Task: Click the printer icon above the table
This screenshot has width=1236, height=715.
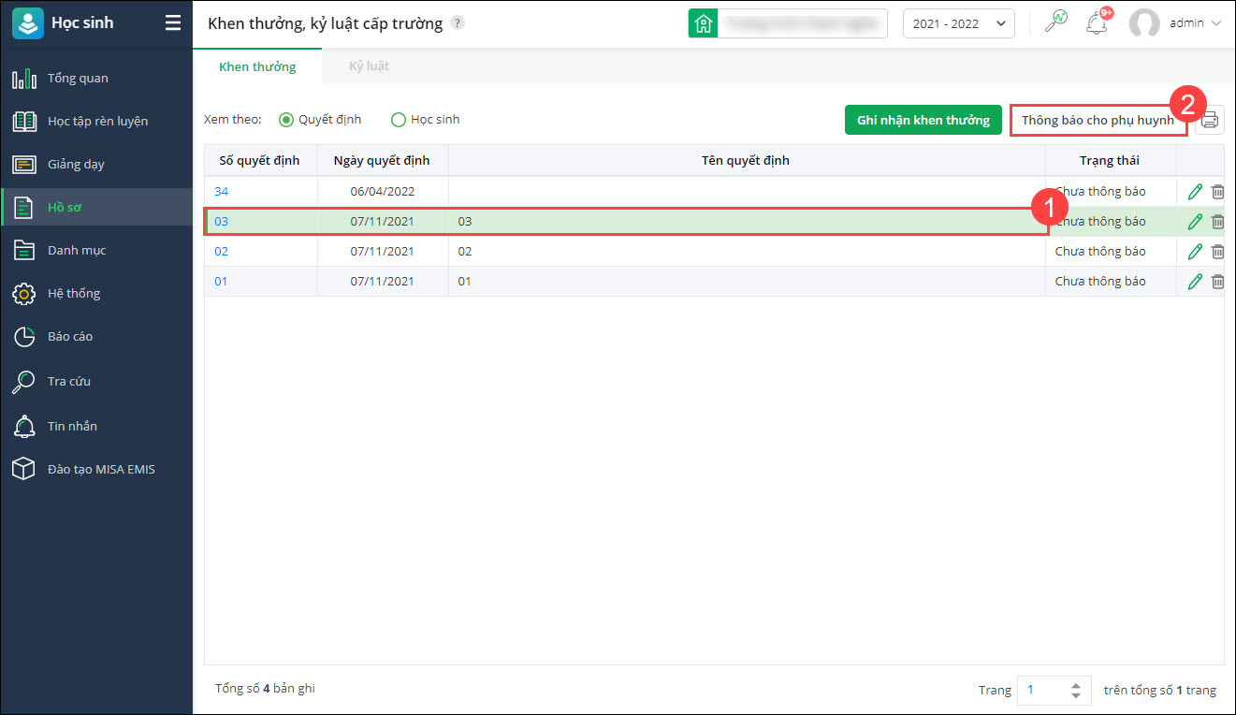Action: [1210, 120]
